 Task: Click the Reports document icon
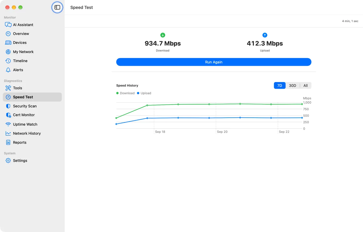8,143
